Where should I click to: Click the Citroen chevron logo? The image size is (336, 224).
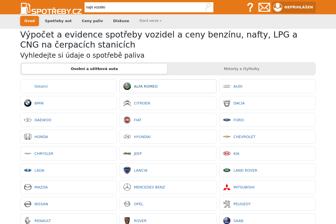(127, 103)
